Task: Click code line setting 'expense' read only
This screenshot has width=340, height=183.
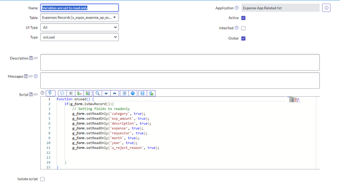Action: click(108, 128)
